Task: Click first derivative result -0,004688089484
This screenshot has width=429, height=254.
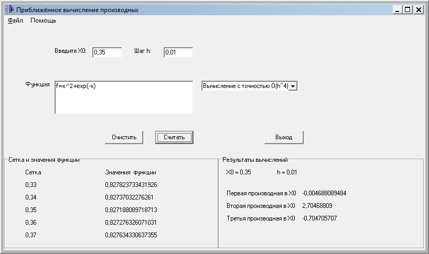Action: coord(324,193)
